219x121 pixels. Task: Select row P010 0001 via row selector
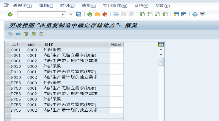click(x=8, y=72)
